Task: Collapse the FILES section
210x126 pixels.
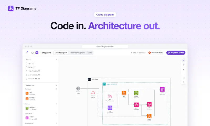Action: 28,59
